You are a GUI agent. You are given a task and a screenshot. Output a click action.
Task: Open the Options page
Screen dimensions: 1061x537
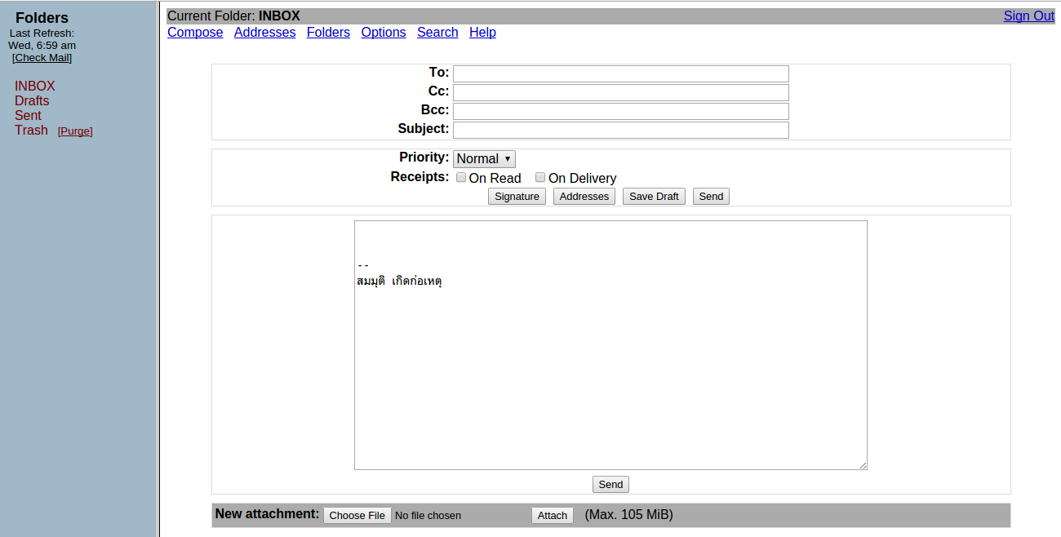click(x=384, y=33)
